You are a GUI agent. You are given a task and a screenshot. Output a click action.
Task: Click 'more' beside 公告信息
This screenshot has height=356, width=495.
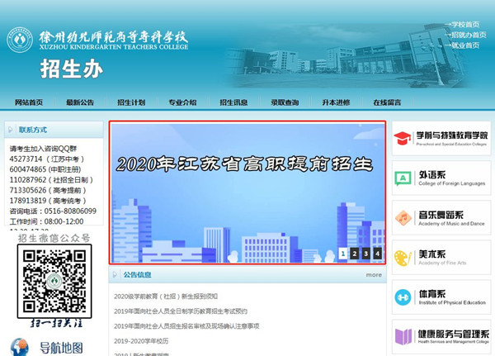coord(374,275)
